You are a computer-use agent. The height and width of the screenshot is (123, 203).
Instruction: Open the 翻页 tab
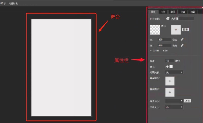tap(173, 12)
